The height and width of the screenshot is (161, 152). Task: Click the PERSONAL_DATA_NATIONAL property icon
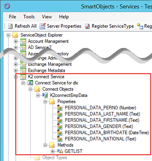[60, 139]
